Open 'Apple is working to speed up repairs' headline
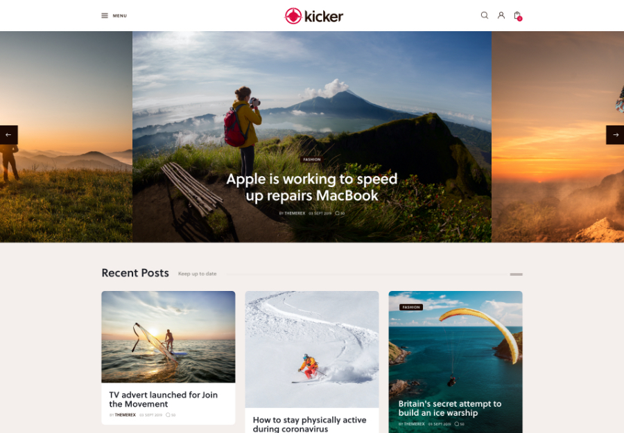Image resolution: width=624 pixels, height=433 pixels. tap(311, 187)
